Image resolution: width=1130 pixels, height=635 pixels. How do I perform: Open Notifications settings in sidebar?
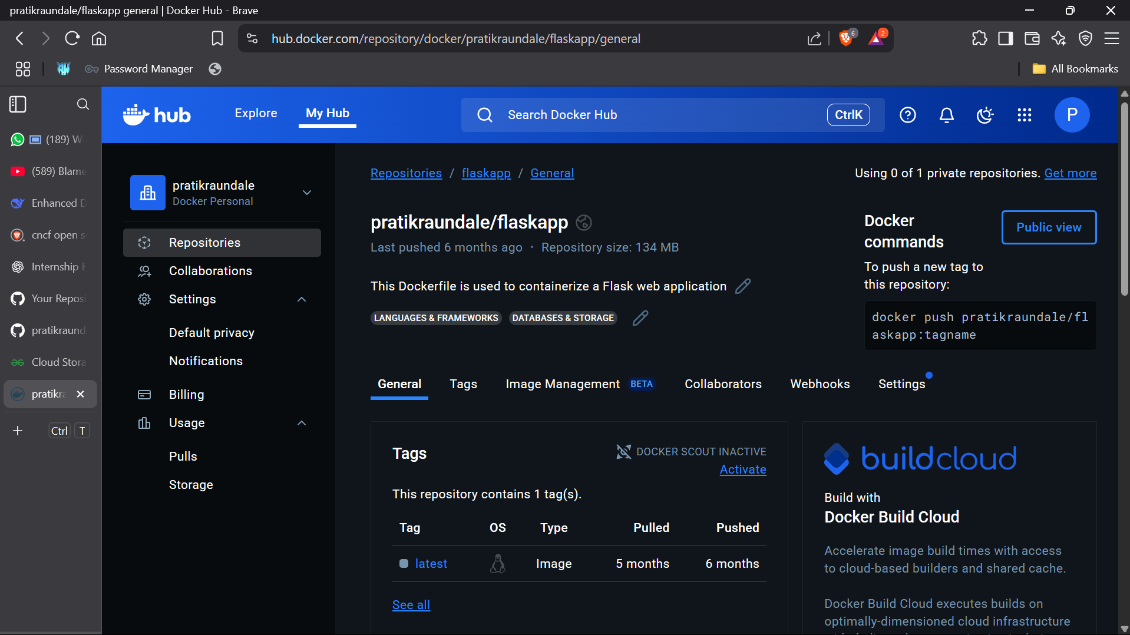pos(206,361)
